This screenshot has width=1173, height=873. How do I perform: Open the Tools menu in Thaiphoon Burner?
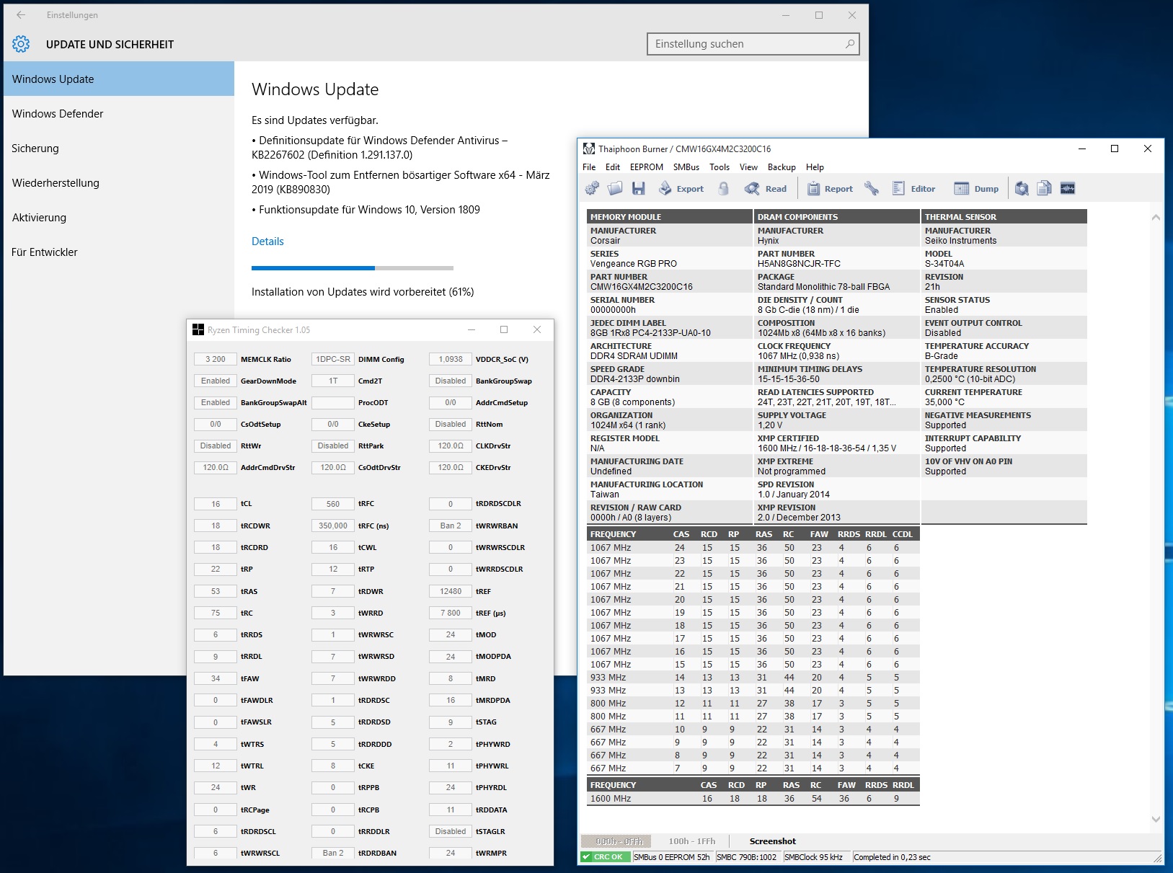pyautogui.click(x=720, y=167)
